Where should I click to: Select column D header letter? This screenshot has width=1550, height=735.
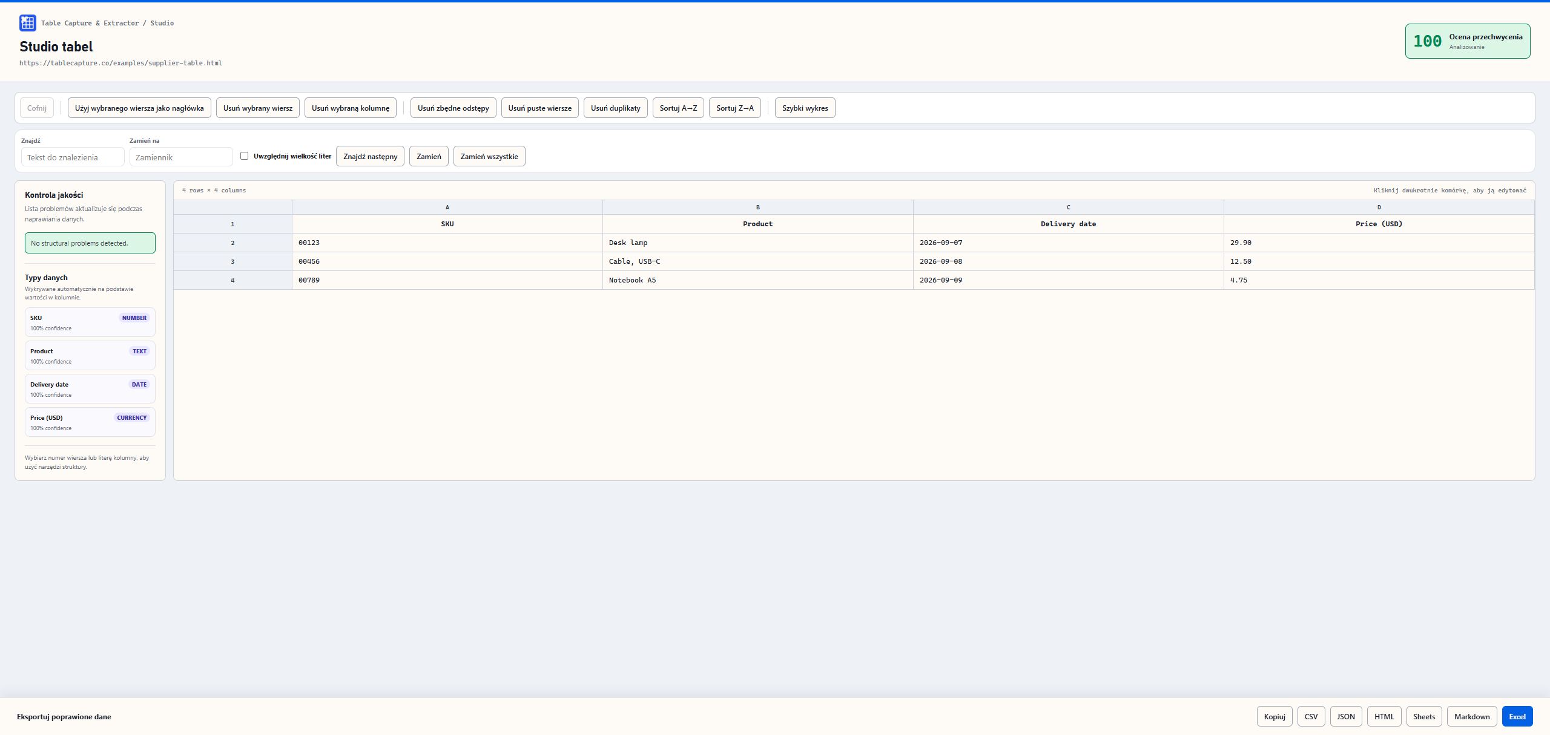point(1379,207)
